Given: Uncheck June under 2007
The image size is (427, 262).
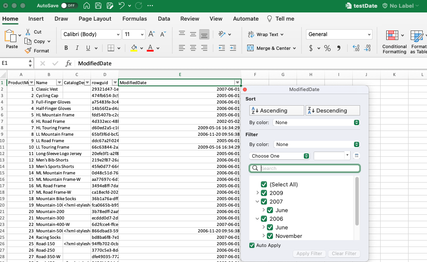Looking at the screenshot, I should click(270, 210).
